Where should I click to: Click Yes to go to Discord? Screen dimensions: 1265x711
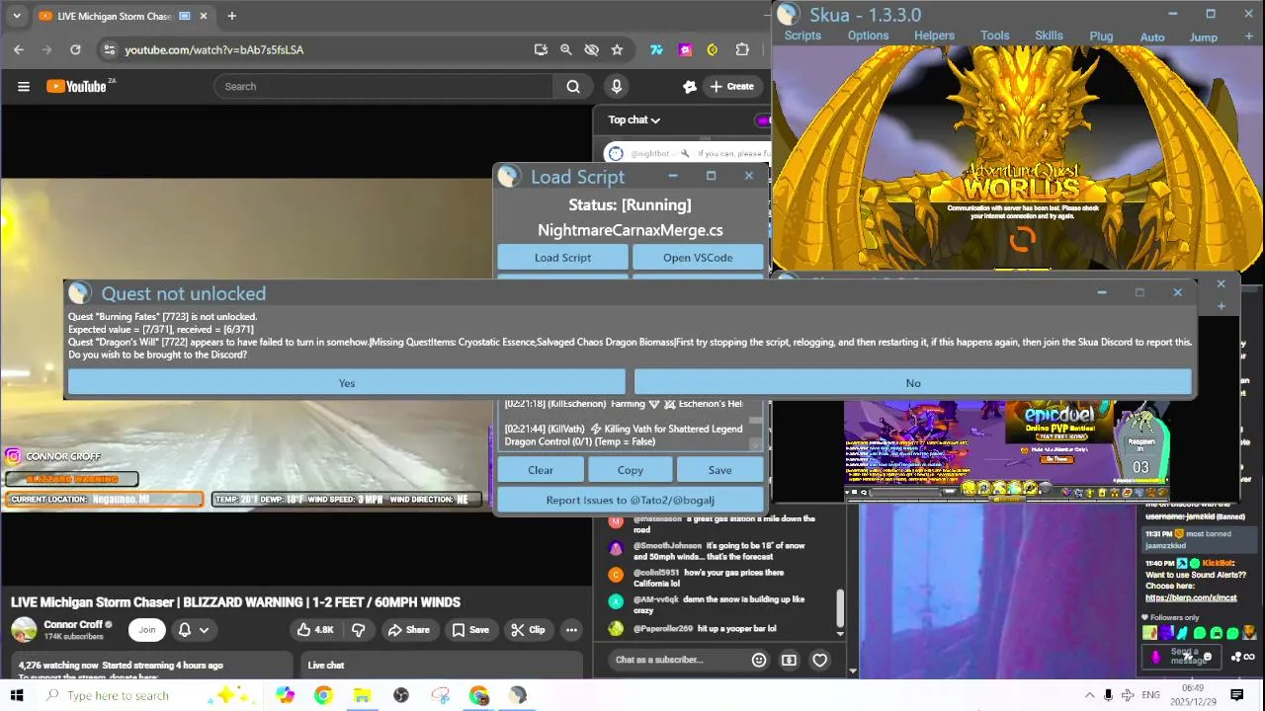pyautogui.click(x=347, y=383)
